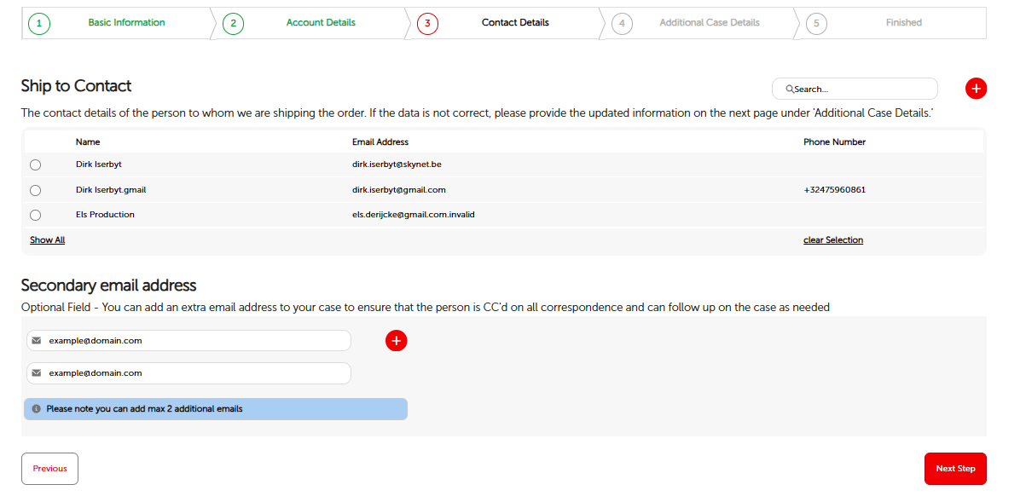
Task: Click info icon in max emails note
Action: pos(37,409)
